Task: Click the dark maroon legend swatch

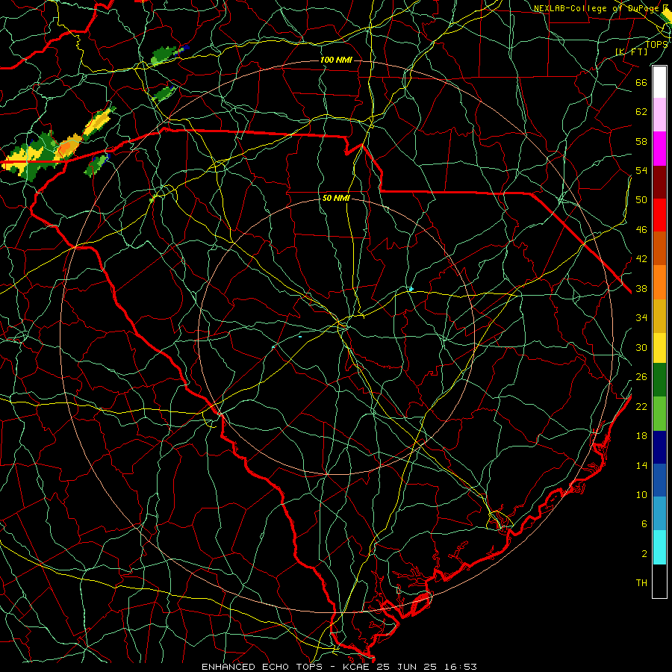Action: [659, 181]
